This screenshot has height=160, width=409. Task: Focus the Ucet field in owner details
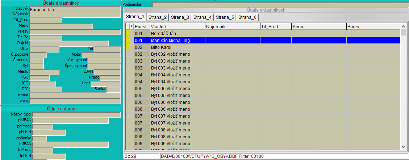106,83
